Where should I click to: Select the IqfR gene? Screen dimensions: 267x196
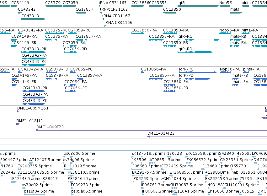(198, 6)
